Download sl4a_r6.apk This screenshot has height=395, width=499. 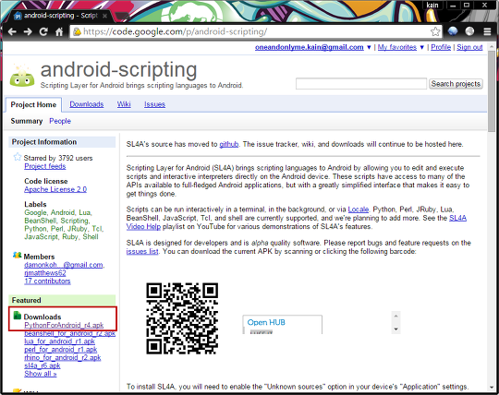coord(43,365)
